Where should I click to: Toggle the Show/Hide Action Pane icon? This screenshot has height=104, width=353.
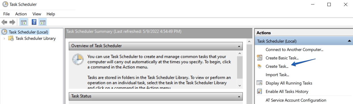point(43,22)
